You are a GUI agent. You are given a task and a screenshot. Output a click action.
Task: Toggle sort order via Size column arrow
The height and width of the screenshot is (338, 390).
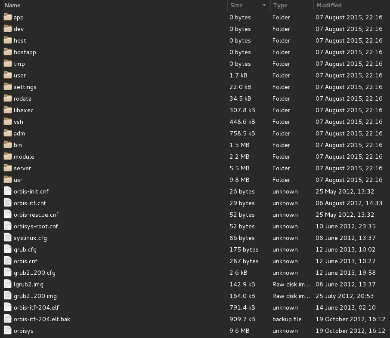[x=264, y=5]
